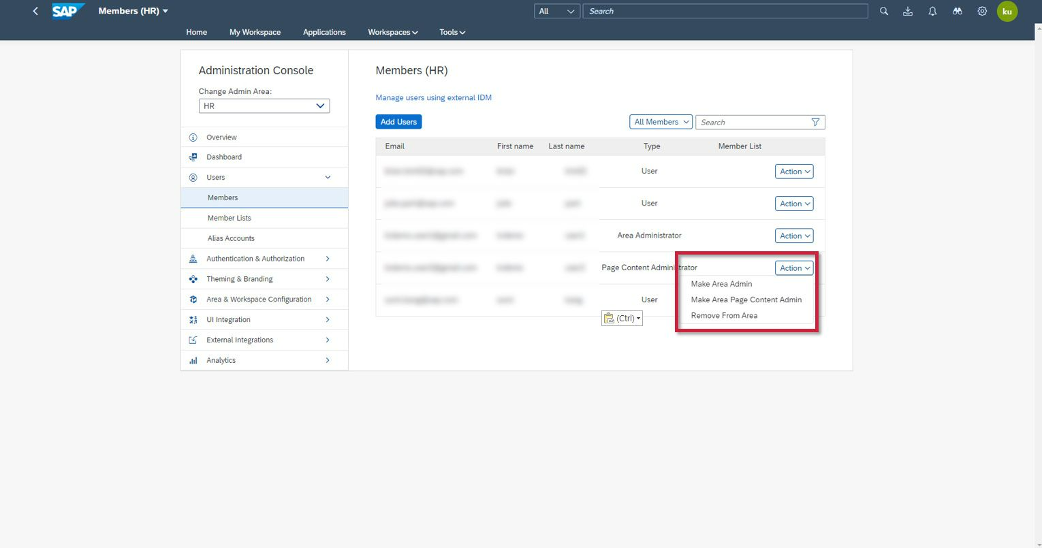
Task: Open Manage users using external IDM link
Action: (434, 97)
